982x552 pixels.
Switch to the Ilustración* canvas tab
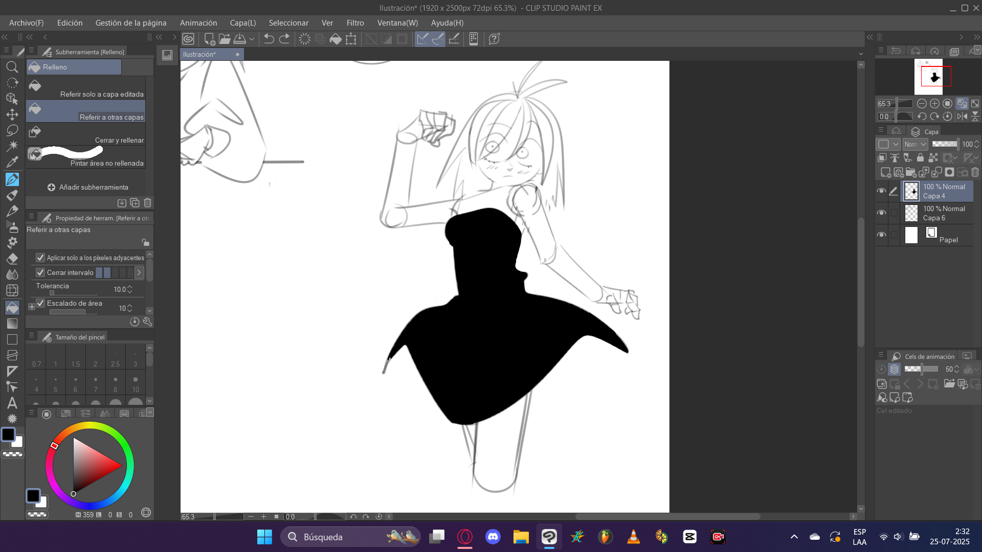point(212,54)
